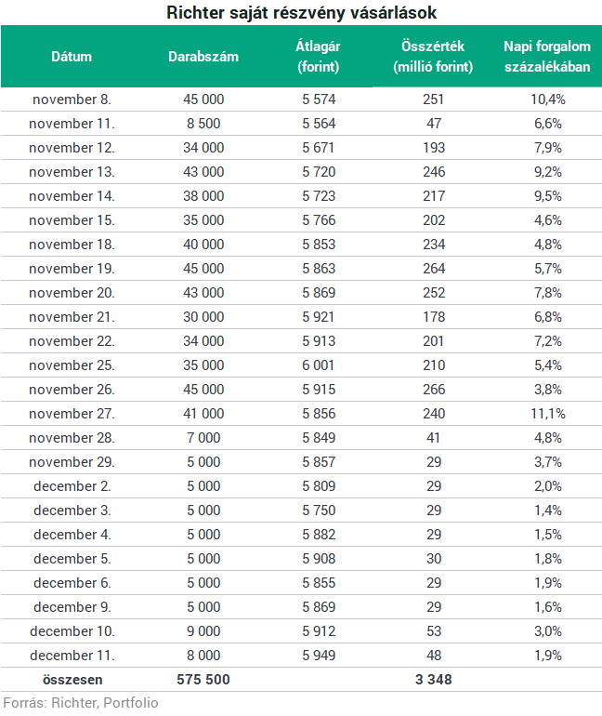602x716 pixels.
Task: Click the 'összesen' total row label
Action: tap(72, 680)
